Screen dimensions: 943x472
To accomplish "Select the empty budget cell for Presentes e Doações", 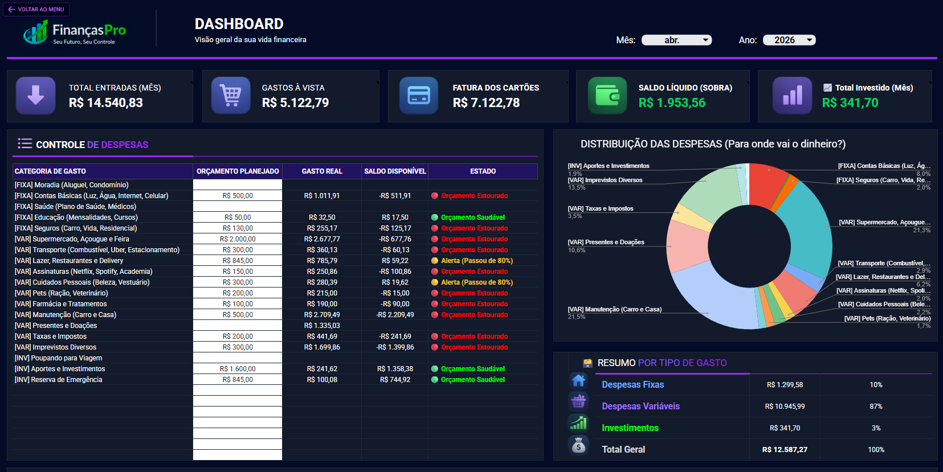I will (x=238, y=326).
